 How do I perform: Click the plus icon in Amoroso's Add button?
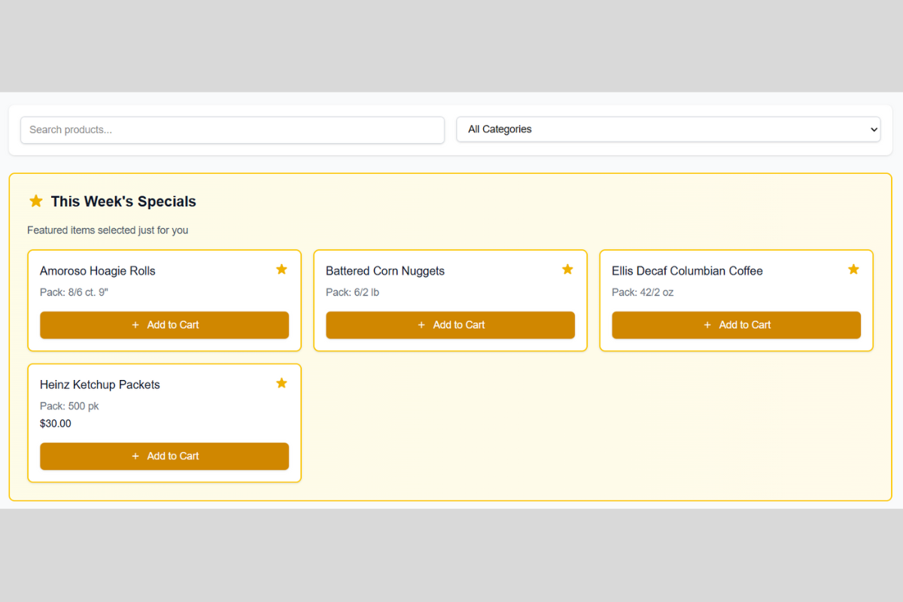pos(135,325)
